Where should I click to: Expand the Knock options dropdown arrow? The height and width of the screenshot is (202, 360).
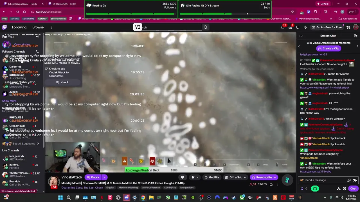[104, 177]
